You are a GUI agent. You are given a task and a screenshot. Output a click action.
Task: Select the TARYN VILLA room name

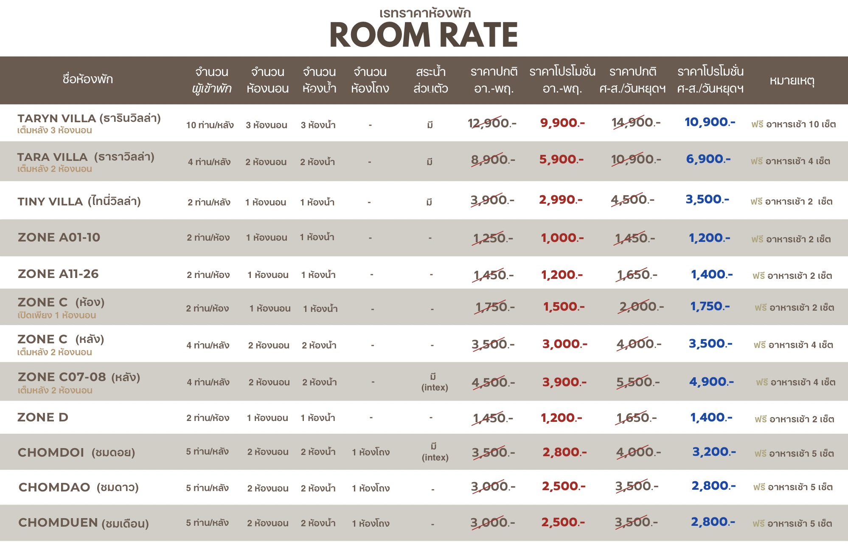point(89,118)
